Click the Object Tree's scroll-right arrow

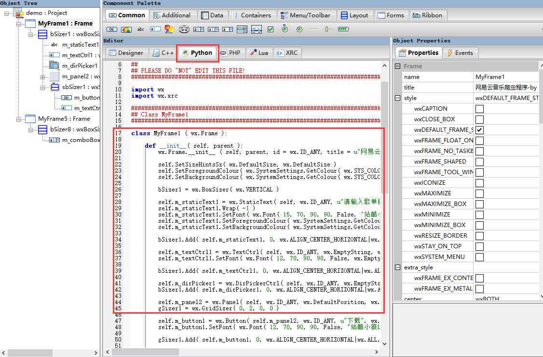tap(96, 353)
